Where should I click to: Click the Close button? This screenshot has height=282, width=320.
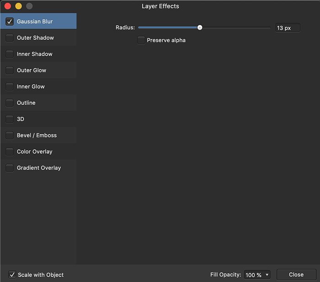[x=296, y=275]
